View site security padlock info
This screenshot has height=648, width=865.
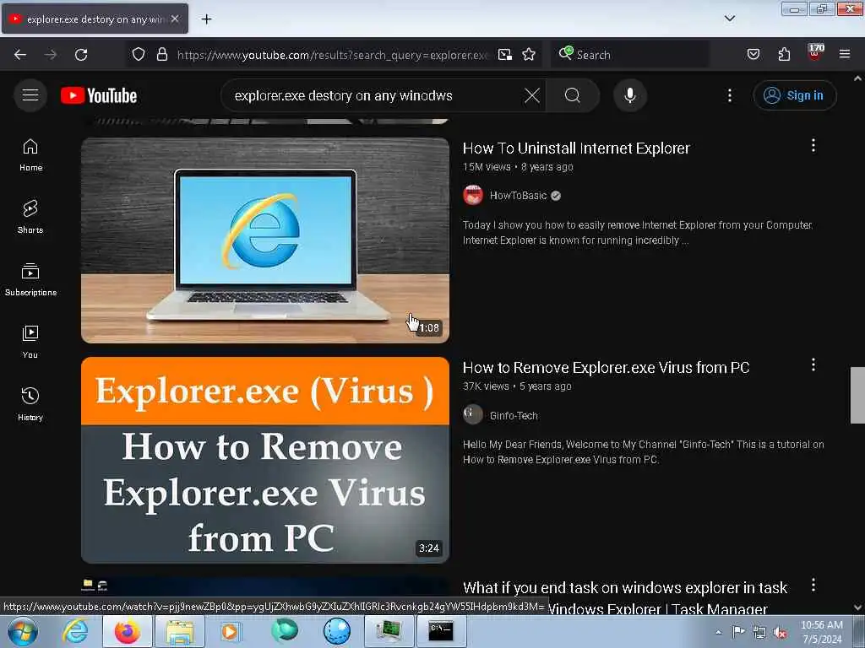161,55
